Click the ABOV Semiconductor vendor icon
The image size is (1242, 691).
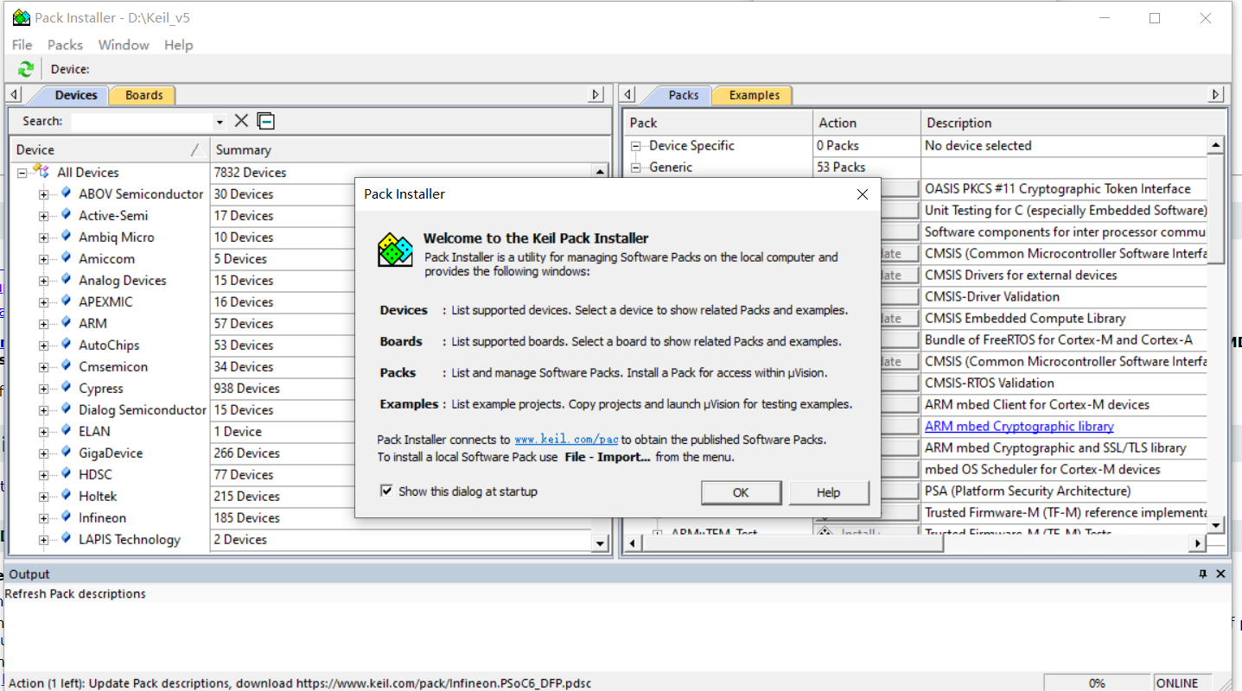[x=66, y=193]
